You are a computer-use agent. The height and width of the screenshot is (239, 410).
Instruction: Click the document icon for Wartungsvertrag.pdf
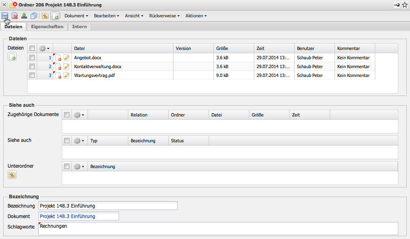(58, 75)
